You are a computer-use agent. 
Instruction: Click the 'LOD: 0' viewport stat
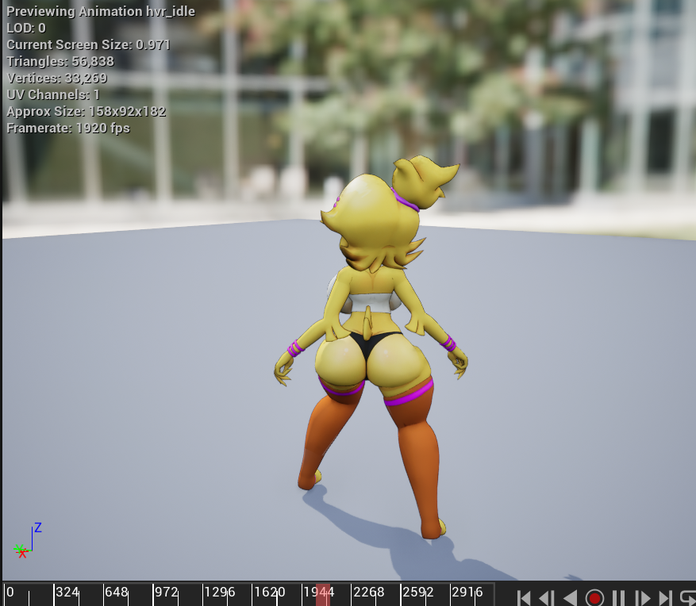coord(26,28)
